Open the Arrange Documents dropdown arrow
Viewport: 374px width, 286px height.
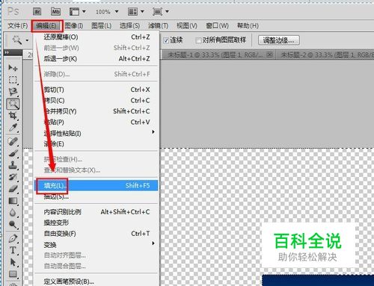pyautogui.click(x=142, y=11)
